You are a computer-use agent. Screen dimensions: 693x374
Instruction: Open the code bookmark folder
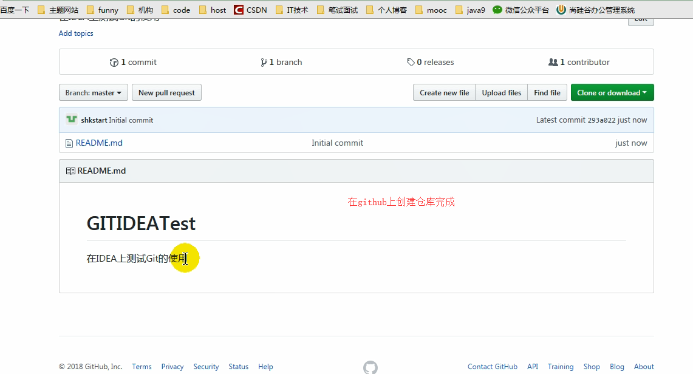click(176, 10)
